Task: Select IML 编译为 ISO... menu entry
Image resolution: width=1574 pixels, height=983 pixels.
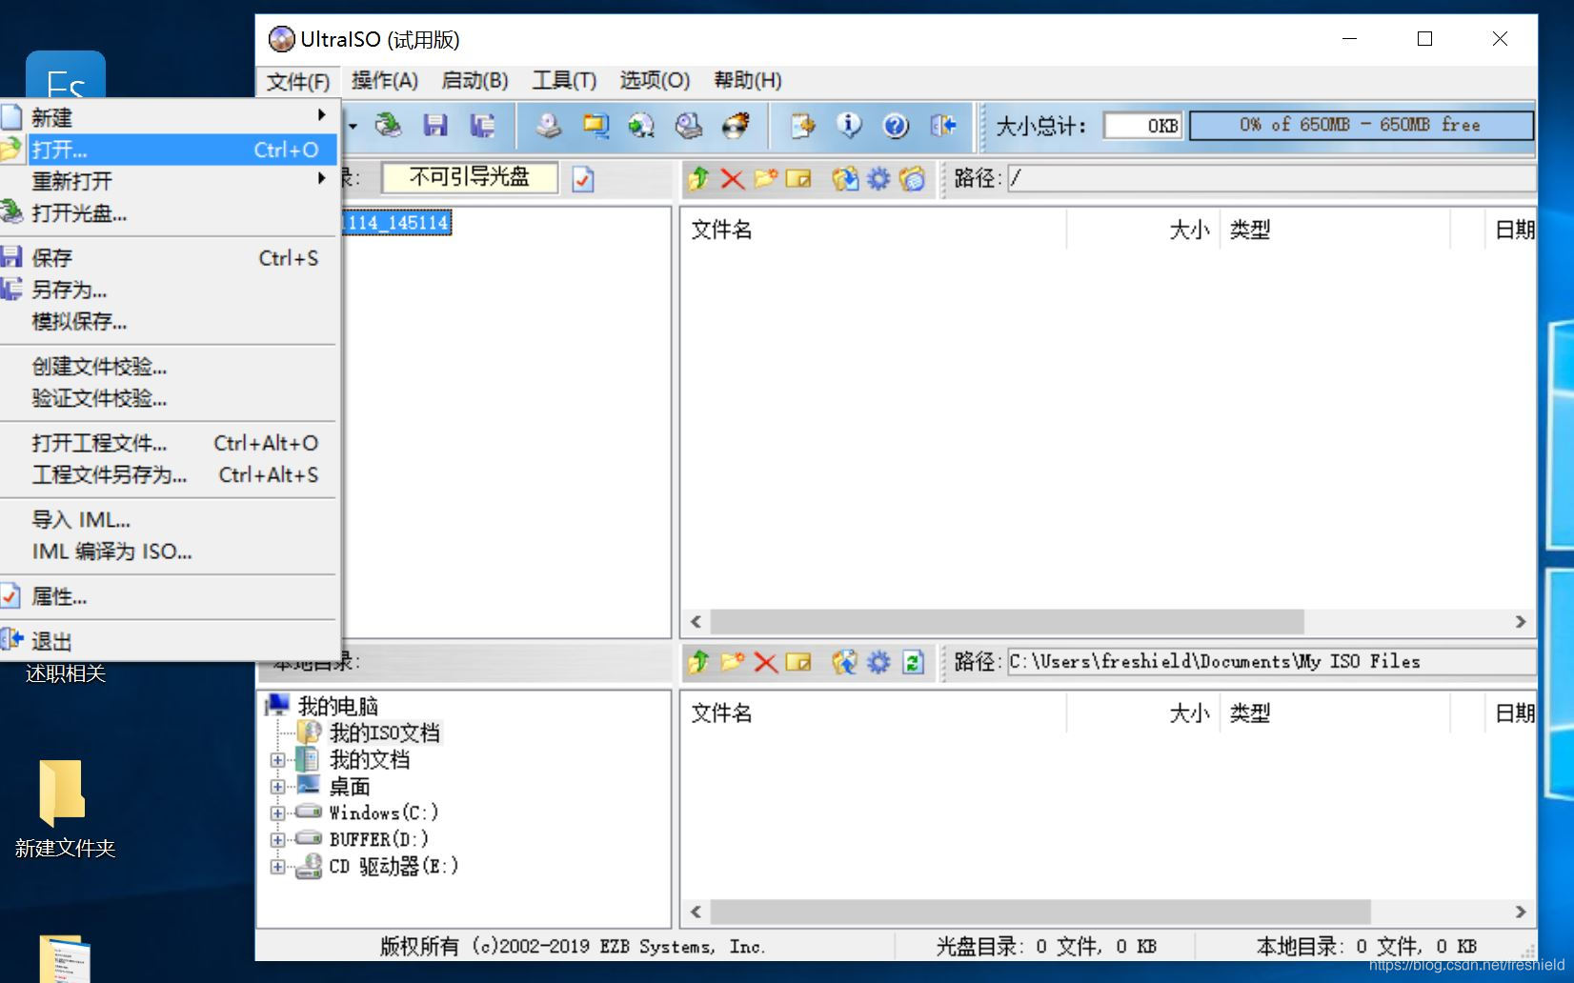Action: [169, 552]
